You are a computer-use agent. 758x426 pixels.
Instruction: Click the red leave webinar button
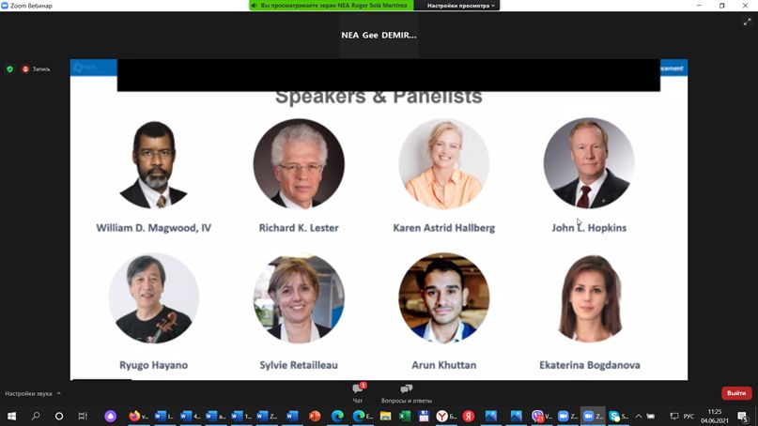pyautogui.click(x=736, y=393)
